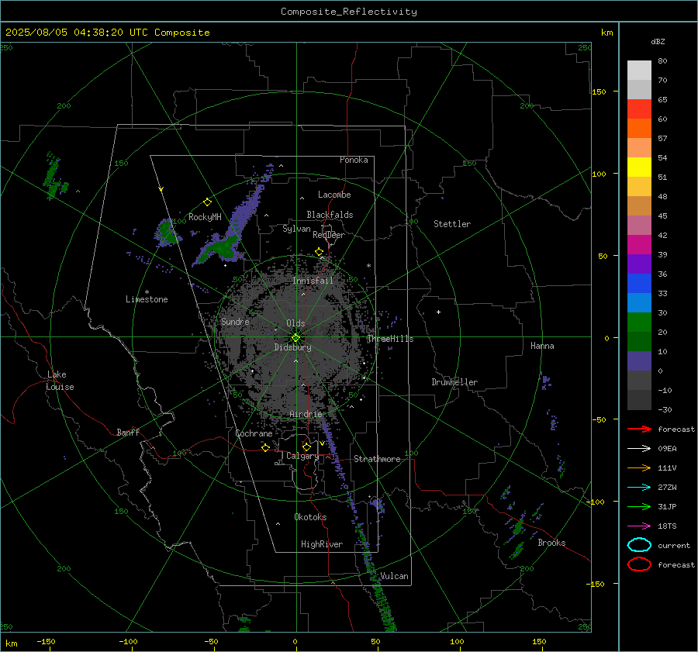Click the km unit label at bottom left
The width and height of the screenshot is (698, 652).
point(12,643)
